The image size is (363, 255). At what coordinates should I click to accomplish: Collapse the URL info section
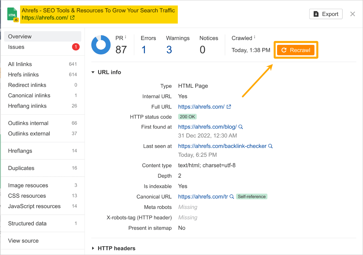pos(93,72)
